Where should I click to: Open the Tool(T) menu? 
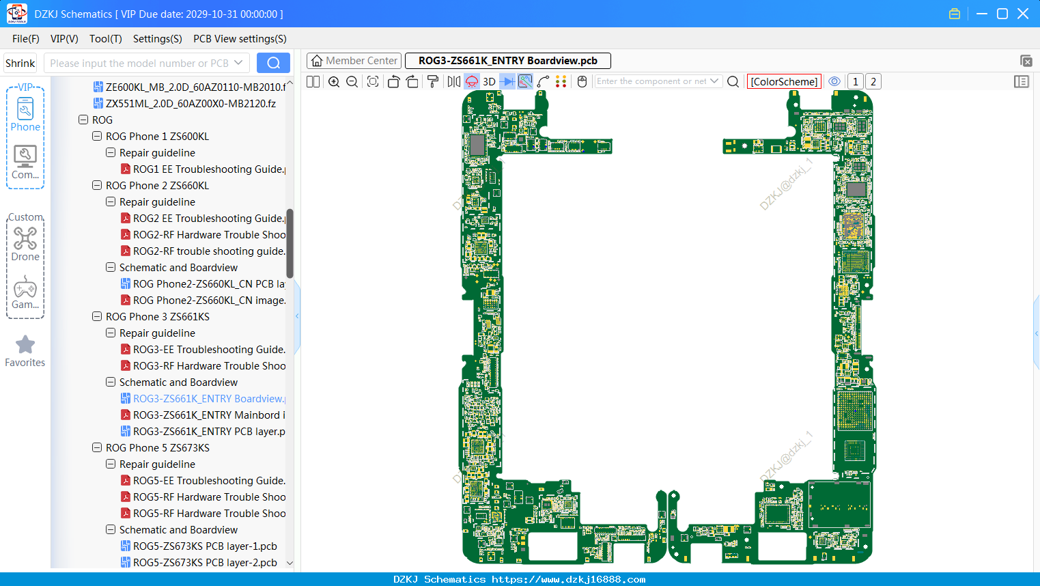coord(106,39)
